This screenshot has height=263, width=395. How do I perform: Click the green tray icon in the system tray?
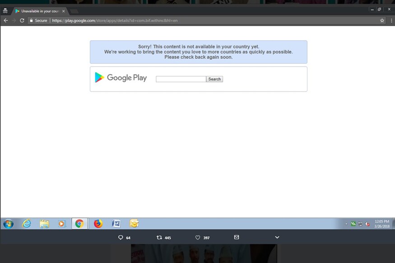pos(353,224)
